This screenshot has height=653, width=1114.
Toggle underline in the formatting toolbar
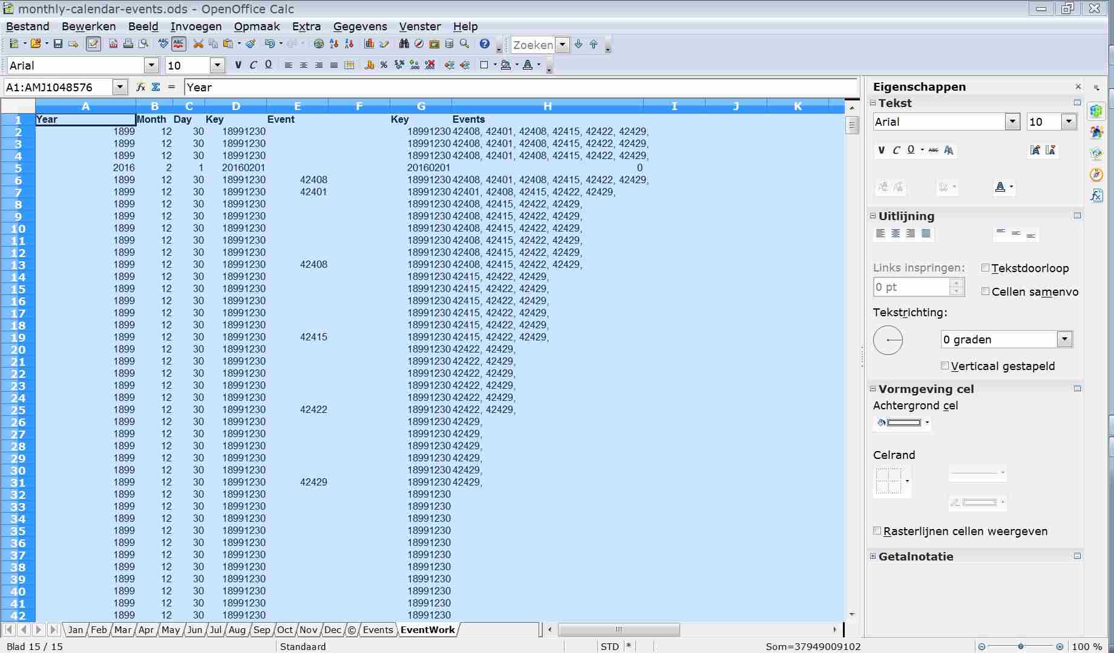tap(268, 65)
